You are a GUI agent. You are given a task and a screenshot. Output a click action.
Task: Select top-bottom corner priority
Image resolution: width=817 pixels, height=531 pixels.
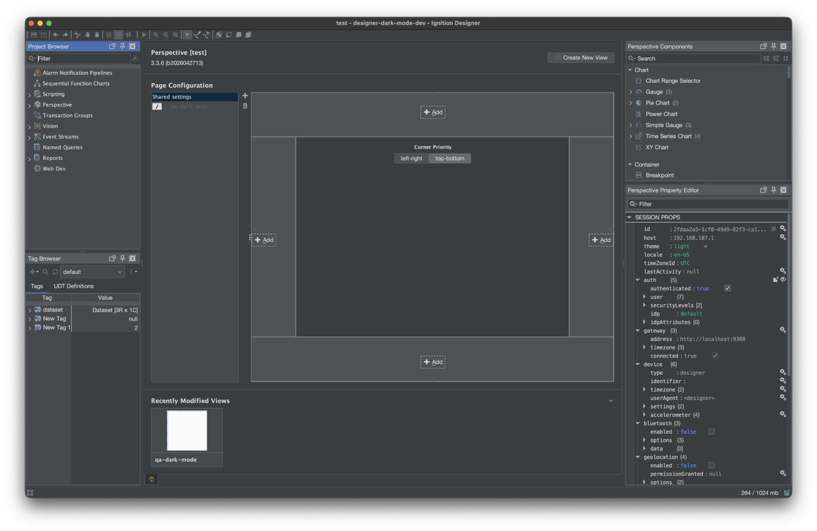(450, 158)
